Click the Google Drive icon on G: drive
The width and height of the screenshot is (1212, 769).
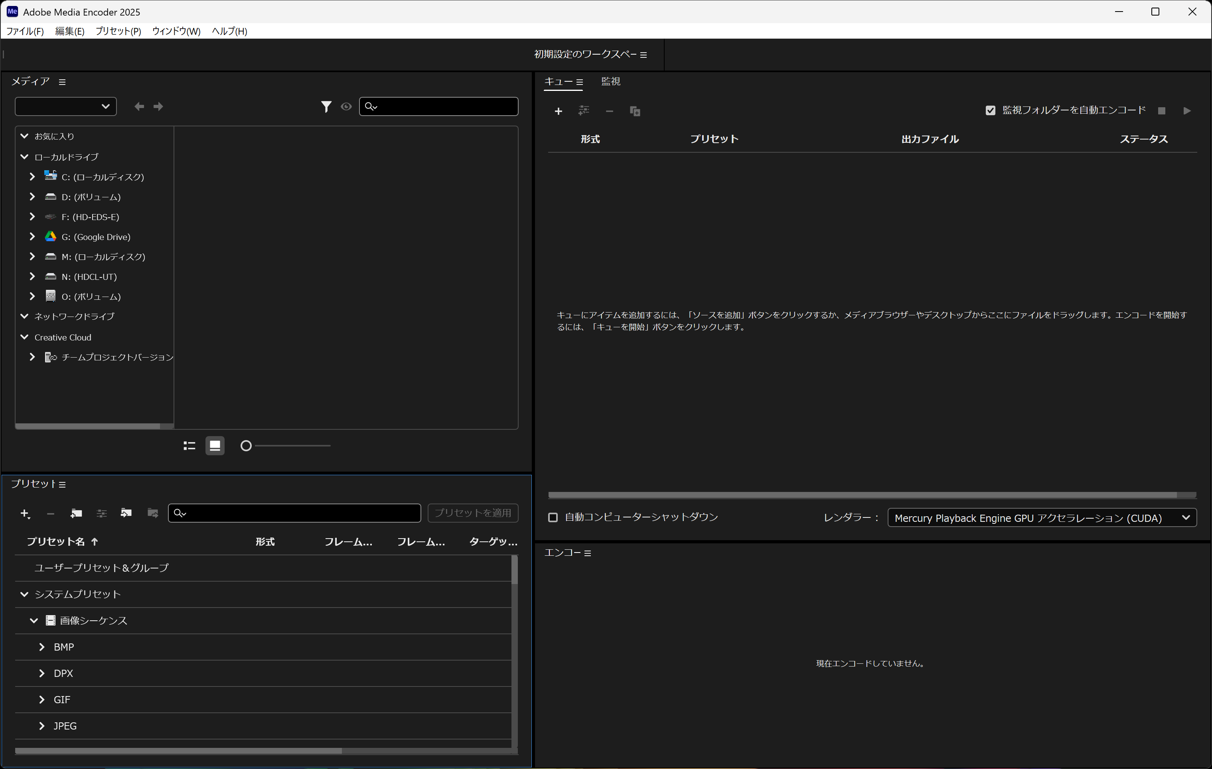pos(50,236)
